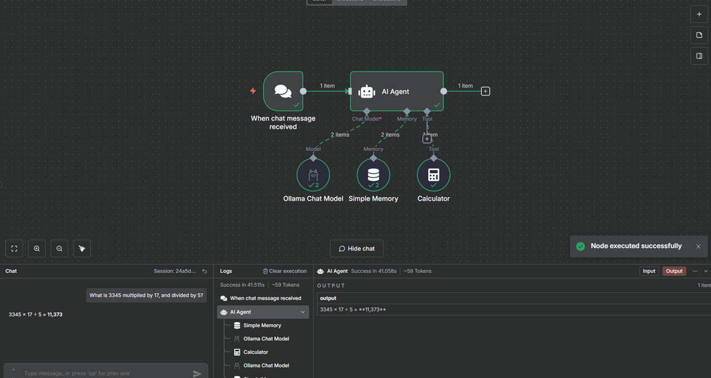The image size is (711, 378).
Task: Keep Output view selected in the details panel
Action: 674,271
